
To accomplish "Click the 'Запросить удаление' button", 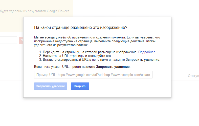I will coord(51,86).
